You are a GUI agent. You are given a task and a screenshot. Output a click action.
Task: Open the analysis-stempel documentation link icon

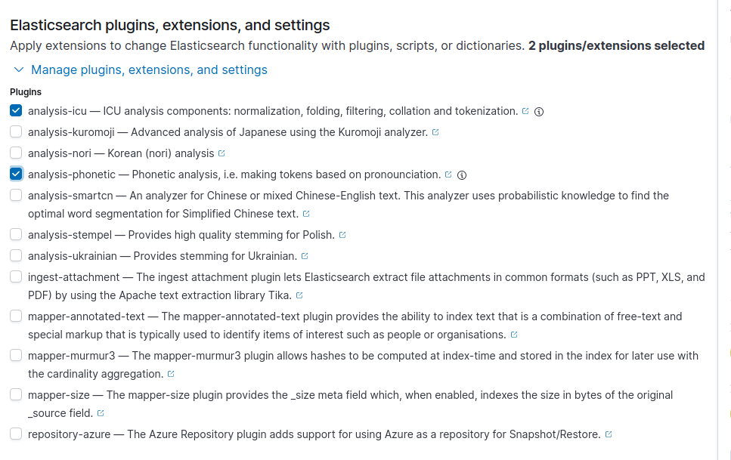342,234
